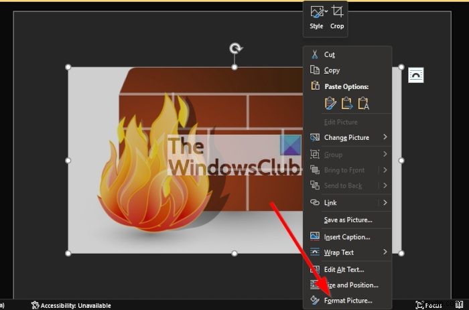Select Link menu entry
Viewport: 469px width, 310px height.
click(348, 202)
